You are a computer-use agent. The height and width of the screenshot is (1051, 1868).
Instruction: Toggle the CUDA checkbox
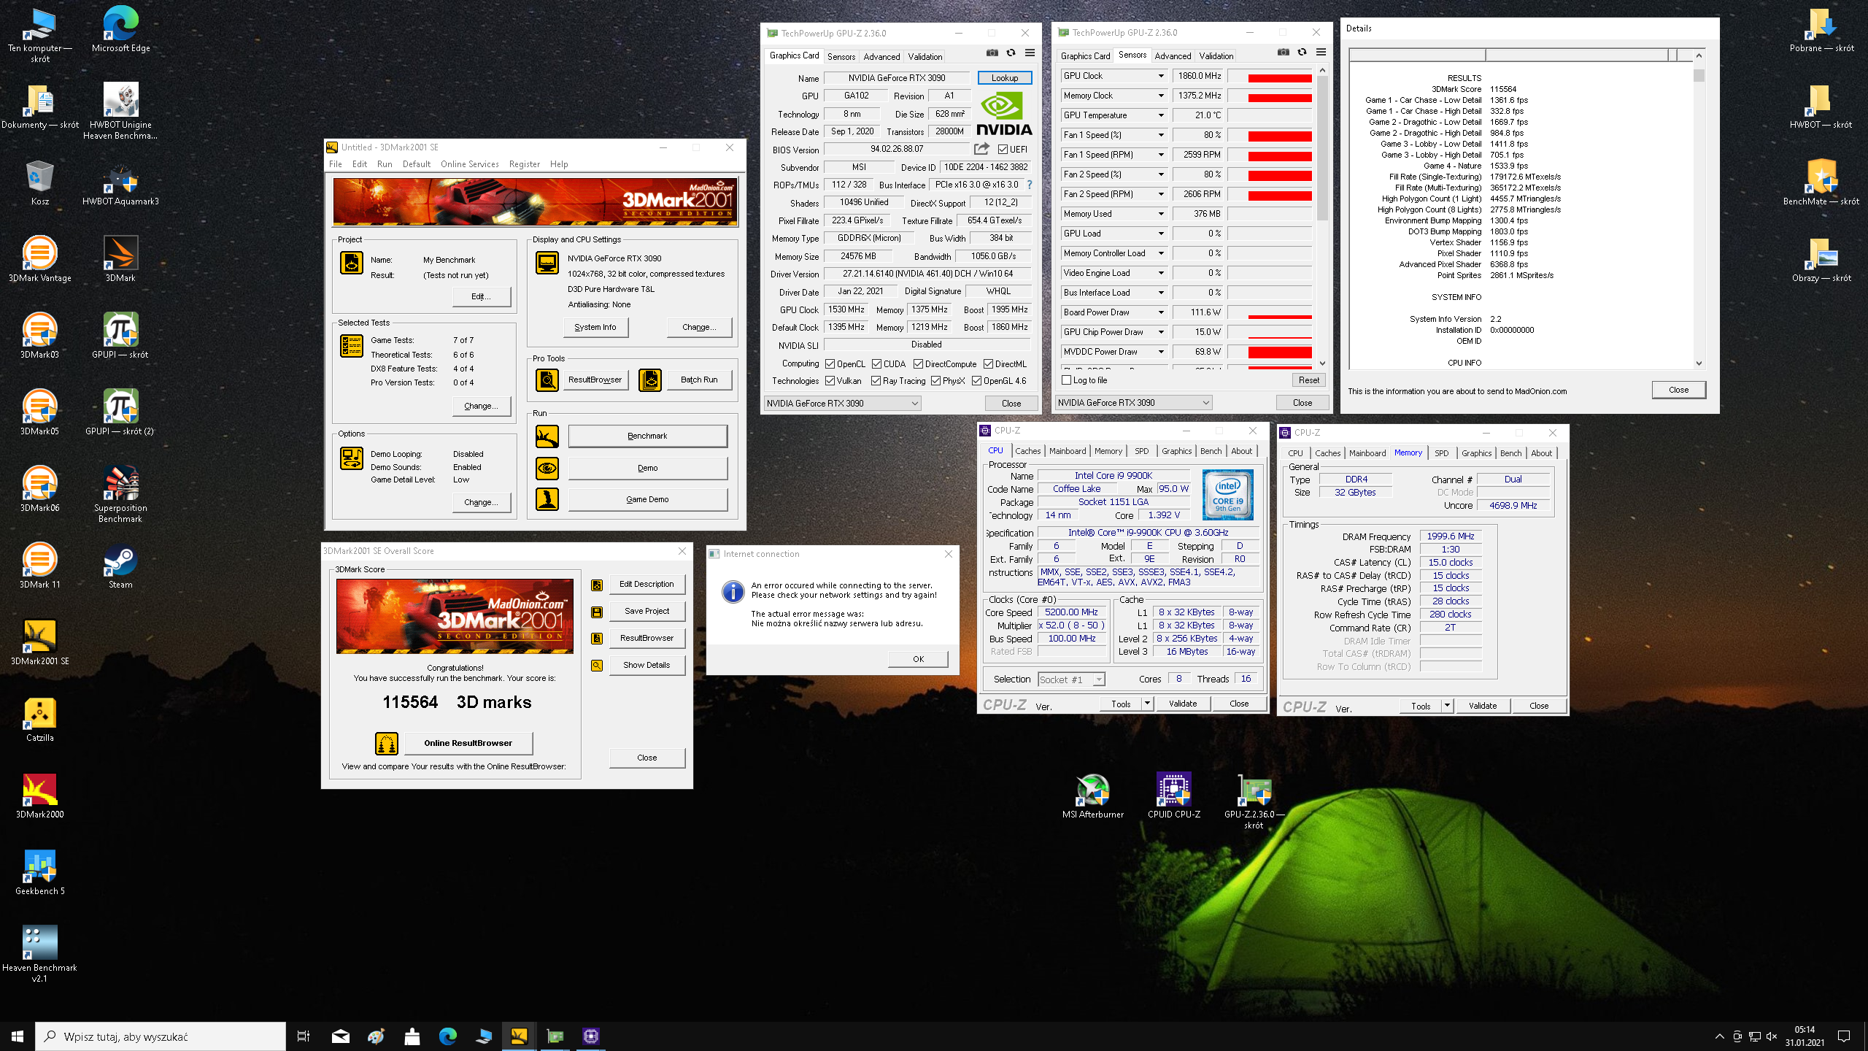(x=876, y=364)
